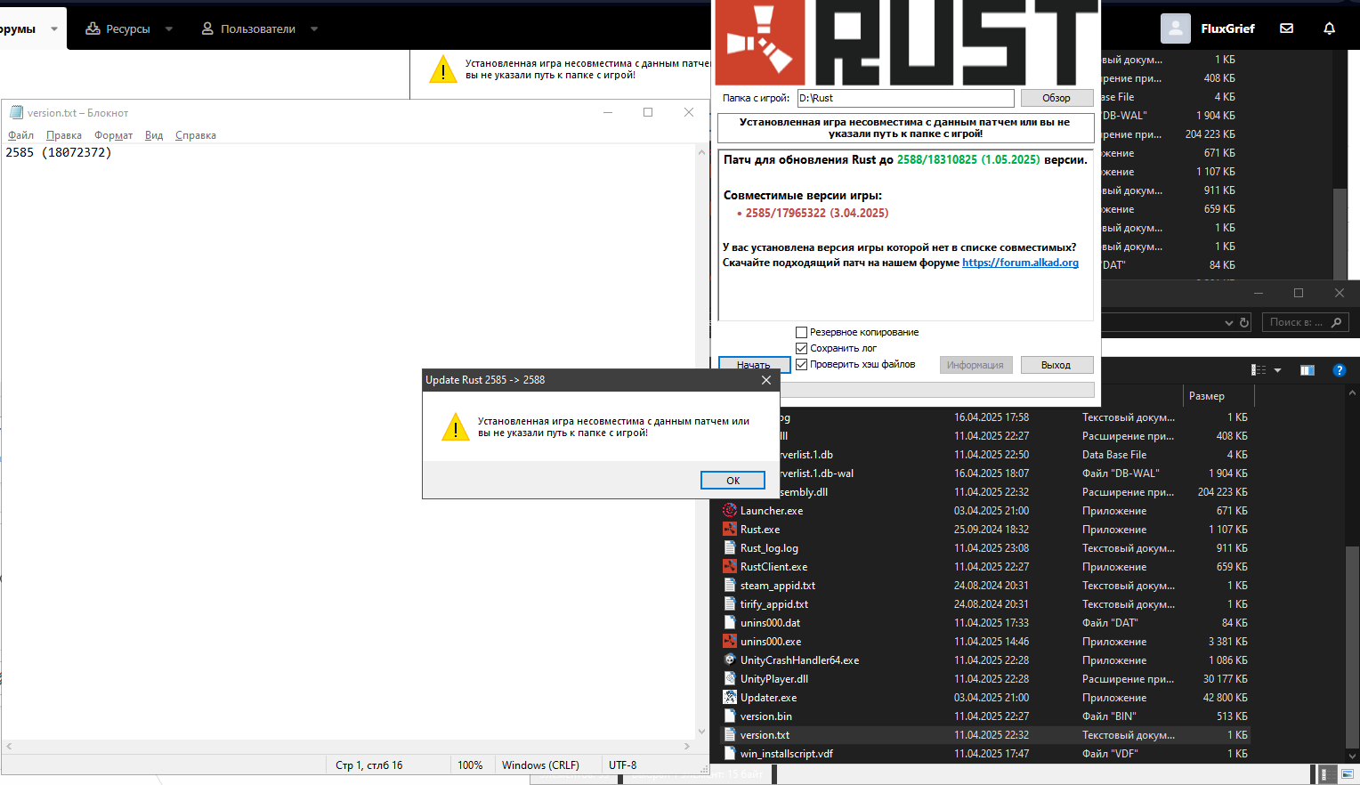Enable the Резервное копирование checkbox
1360x785 pixels.
pyautogui.click(x=801, y=332)
